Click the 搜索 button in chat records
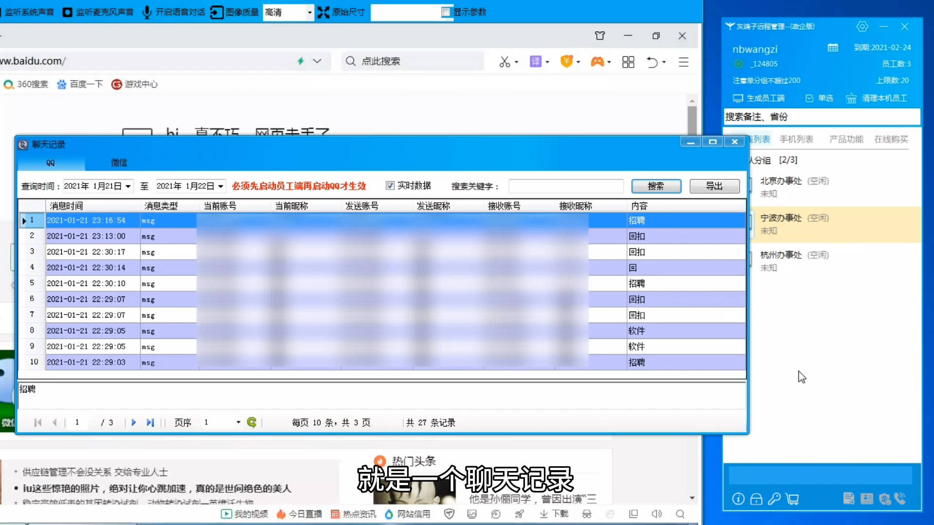This screenshot has height=525, width=934. click(656, 186)
